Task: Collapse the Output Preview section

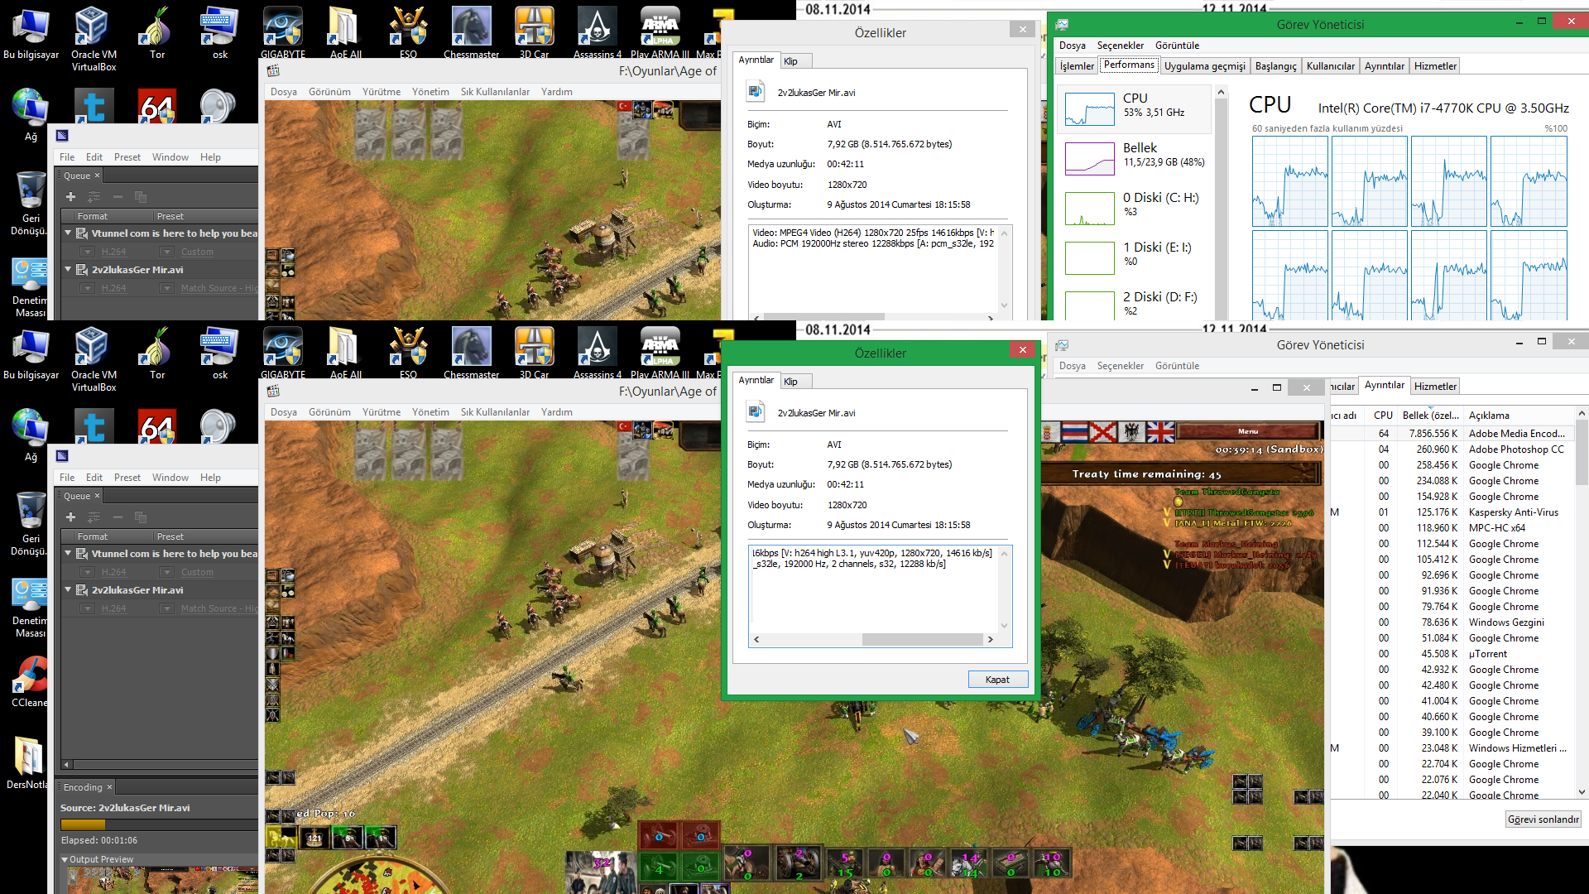Action: click(65, 859)
